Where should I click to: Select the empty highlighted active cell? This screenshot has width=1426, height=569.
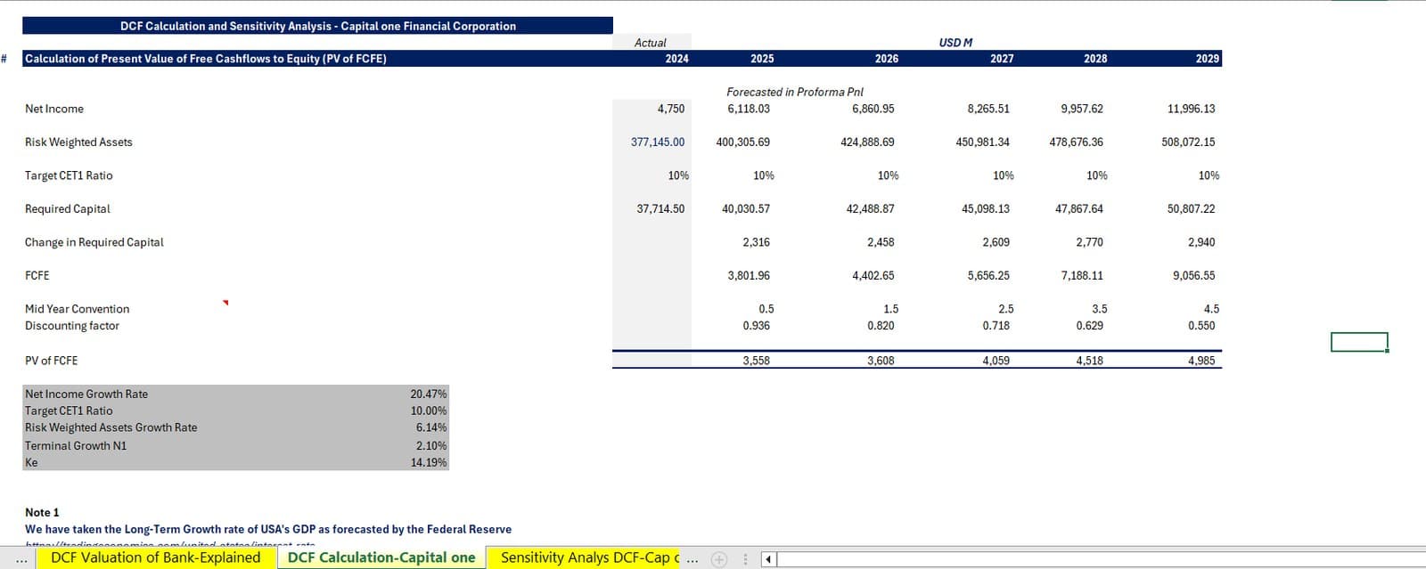pos(1359,342)
